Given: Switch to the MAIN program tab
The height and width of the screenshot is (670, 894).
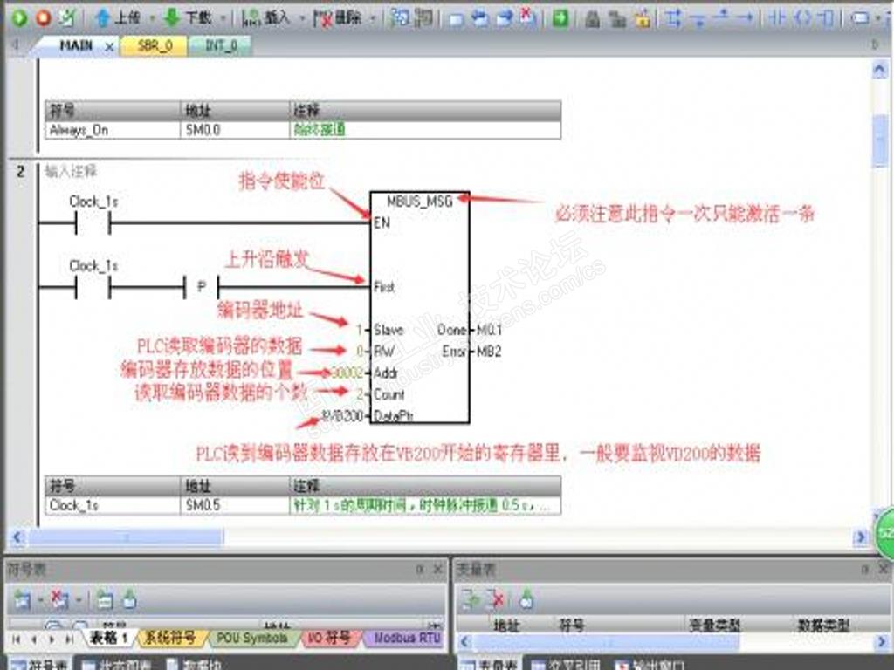Looking at the screenshot, I should tap(76, 45).
